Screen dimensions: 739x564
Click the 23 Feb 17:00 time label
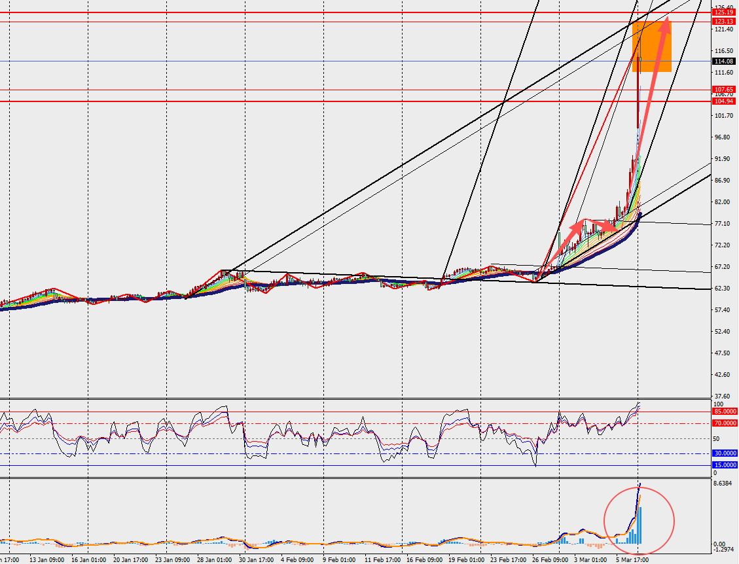pyautogui.click(x=507, y=560)
